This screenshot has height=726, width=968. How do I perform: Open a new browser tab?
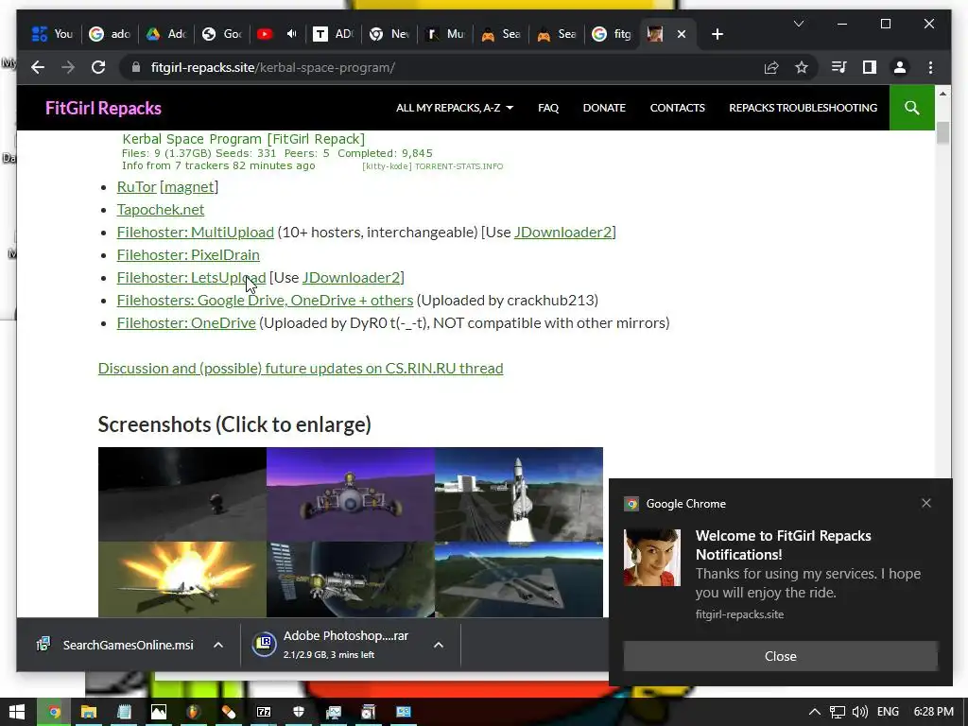tap(717, 35)
